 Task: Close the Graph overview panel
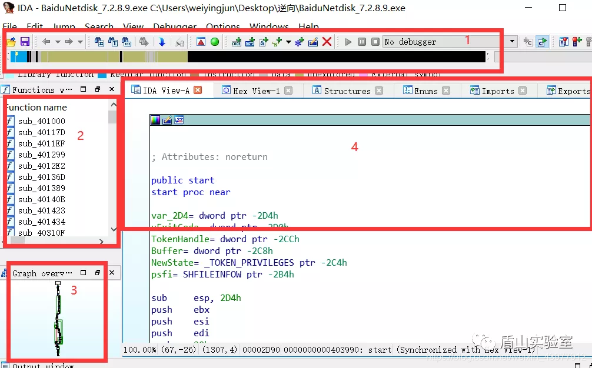click(x=112, y=273)
